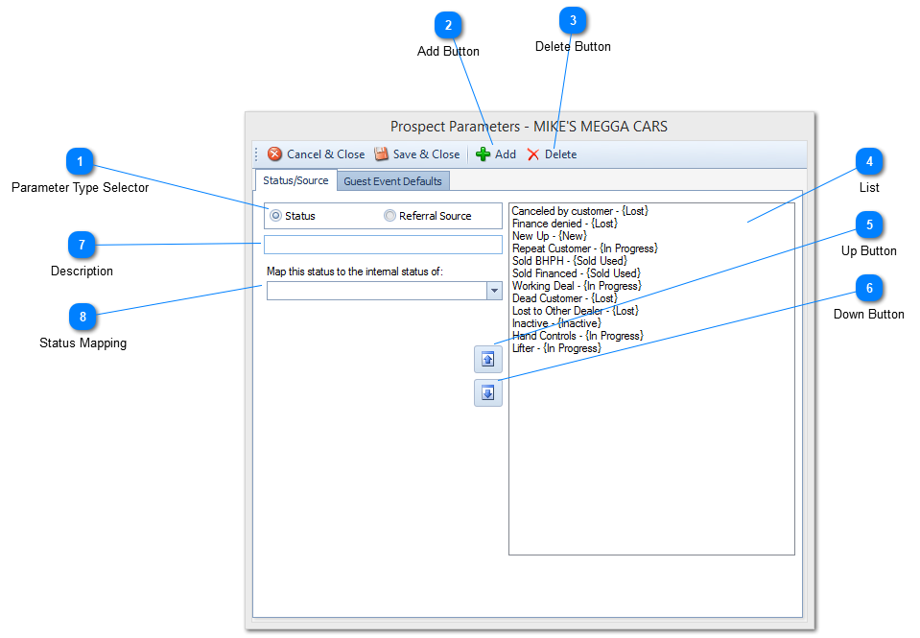Select 'Inactive - {Inactive}' list entry
Screen dimensions: 920x638
556,323
